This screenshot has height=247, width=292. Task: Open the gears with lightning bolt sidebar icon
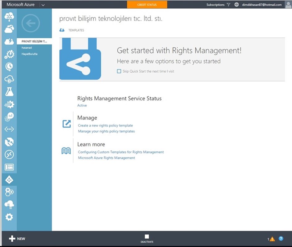(9, 54)
